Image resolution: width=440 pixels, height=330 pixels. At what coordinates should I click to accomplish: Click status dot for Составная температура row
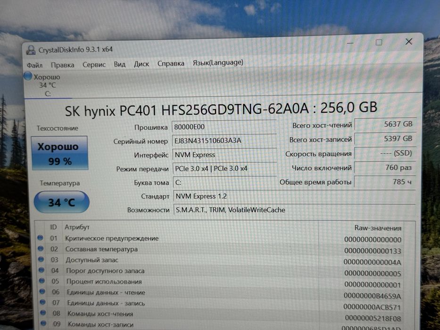click(x=41, y=248)
